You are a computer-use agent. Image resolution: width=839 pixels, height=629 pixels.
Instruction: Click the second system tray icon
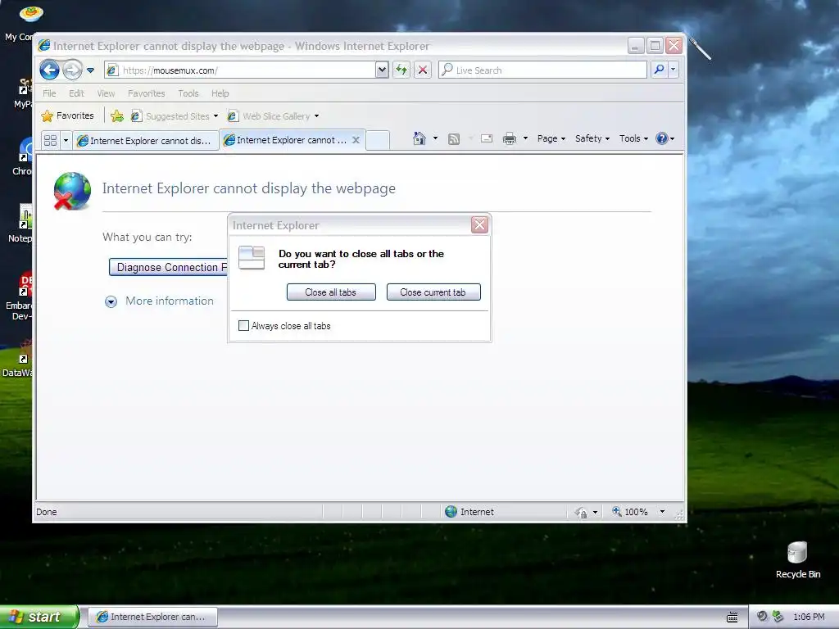click(778, 616)
